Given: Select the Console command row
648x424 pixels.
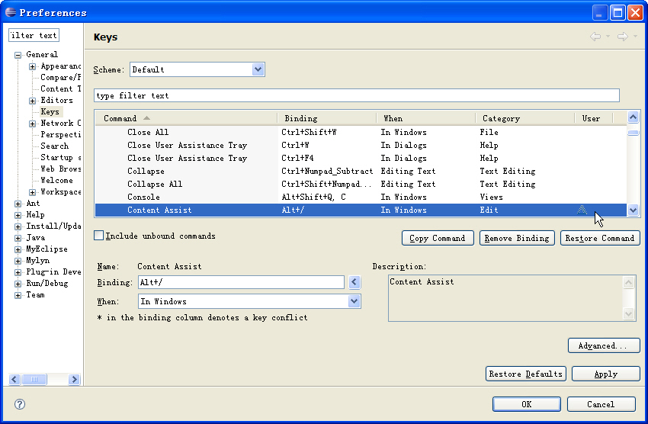Looking at the screenshot, I should pos(361,197).
